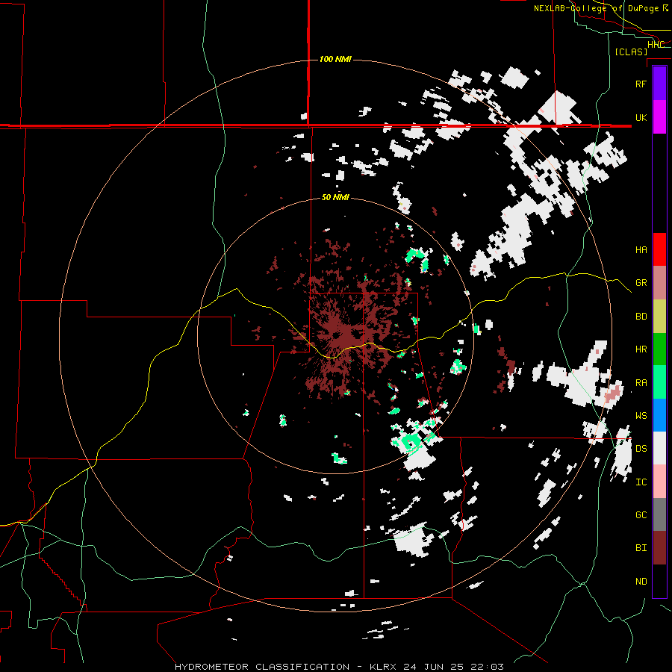Select the yellow BD legend swatch

(659, 316)
